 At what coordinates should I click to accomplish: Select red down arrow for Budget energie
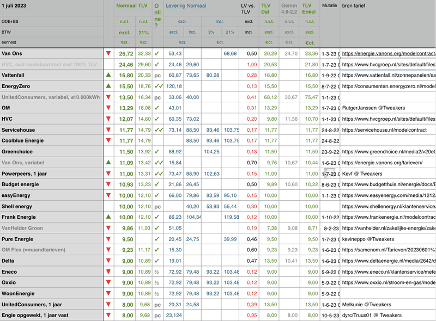pos(108,184)
